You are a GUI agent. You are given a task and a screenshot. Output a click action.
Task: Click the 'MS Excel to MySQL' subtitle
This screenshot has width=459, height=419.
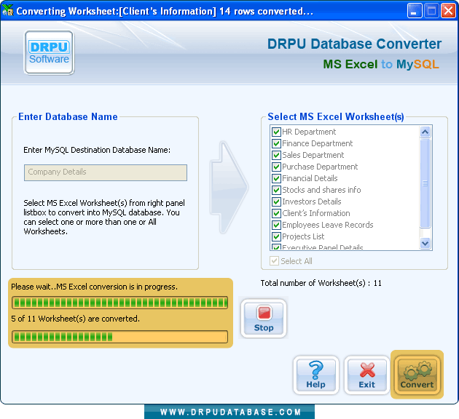pos(381,64)
